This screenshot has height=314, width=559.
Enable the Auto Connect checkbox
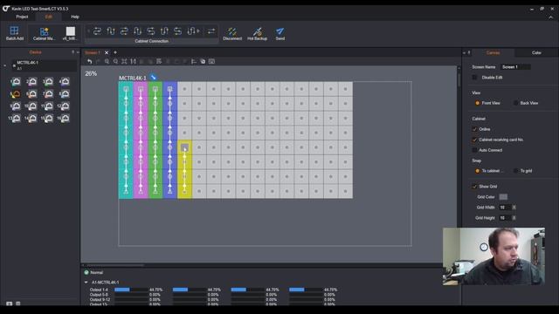[x=474, y=150]
